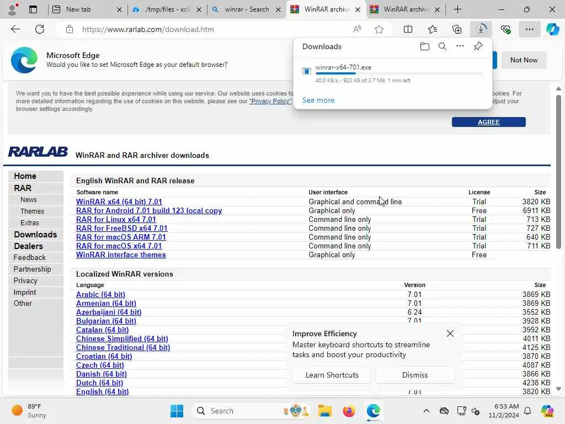Open notifications bell in taskbar
This screenshot has height=424, width=565.
(x=527, y=411)
